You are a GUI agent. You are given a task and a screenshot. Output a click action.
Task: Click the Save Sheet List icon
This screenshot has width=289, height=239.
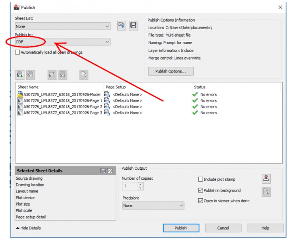click(133, 25)
